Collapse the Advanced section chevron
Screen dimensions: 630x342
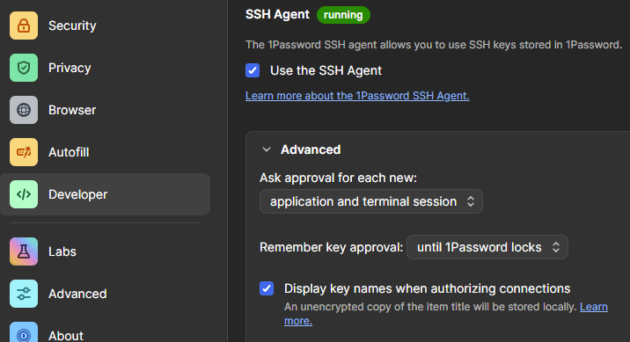tap(266, 149)
